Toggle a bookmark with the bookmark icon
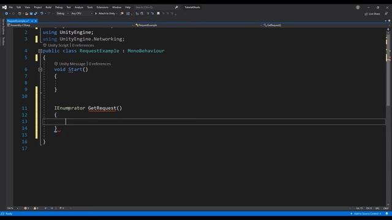 pyautogui.click(x=158, y=13)
